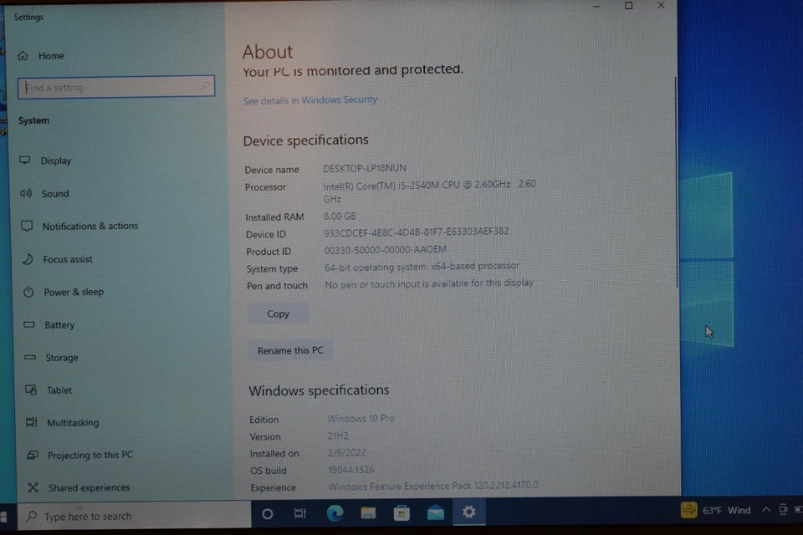Open Sound settings in the sidebar
This screenshot has width=803, height=535.
click(55, 193)
